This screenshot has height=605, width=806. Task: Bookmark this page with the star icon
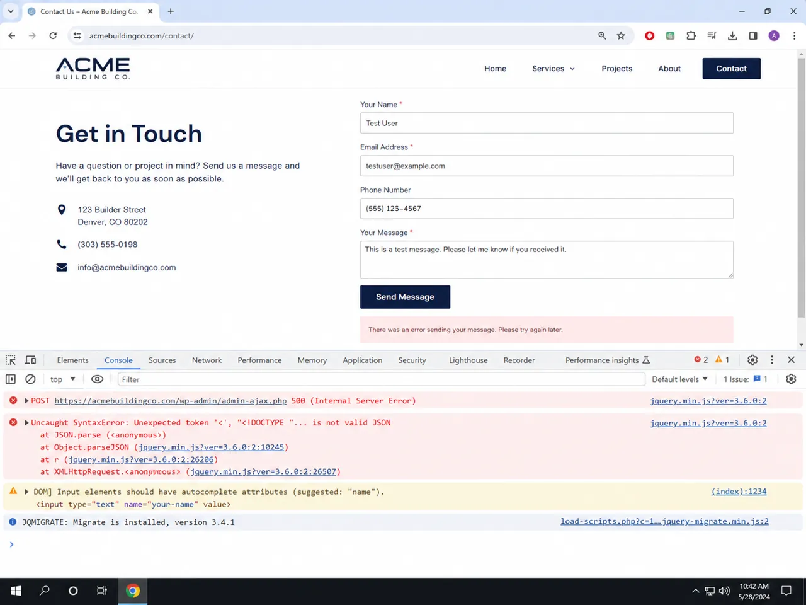621,36
